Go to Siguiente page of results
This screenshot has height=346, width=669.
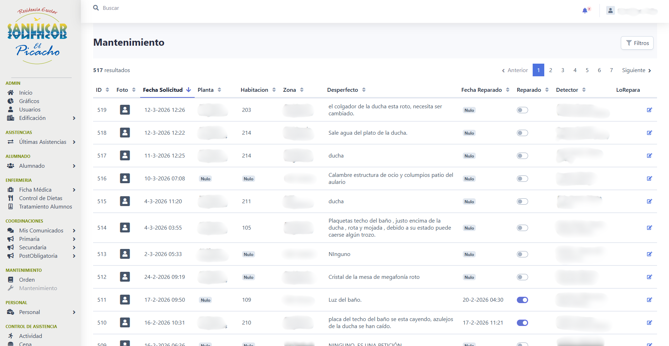click(x=636, y=70)
